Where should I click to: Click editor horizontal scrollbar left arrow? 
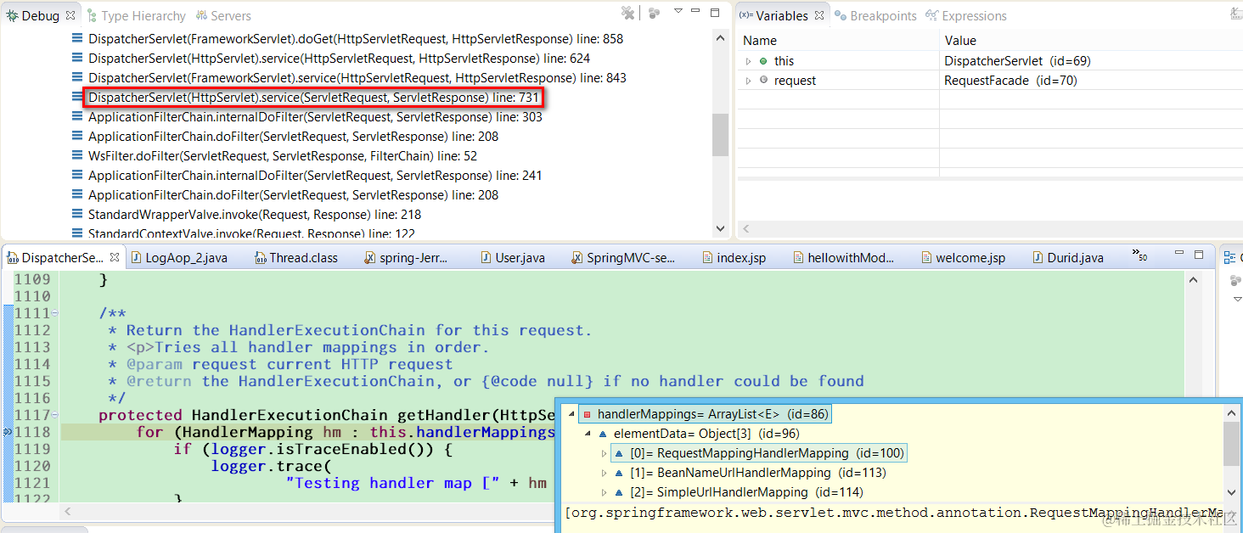point(70,512)
